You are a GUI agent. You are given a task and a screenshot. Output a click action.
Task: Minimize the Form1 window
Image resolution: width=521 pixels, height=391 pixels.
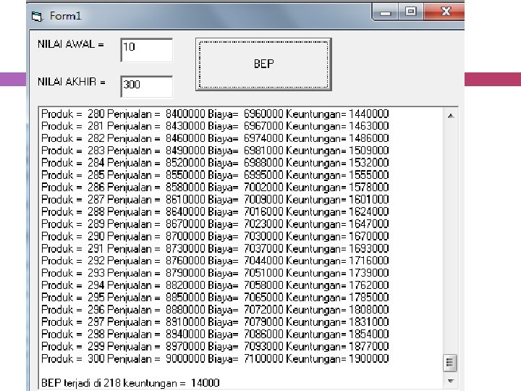pyautogui.click(x=385, y=12)
